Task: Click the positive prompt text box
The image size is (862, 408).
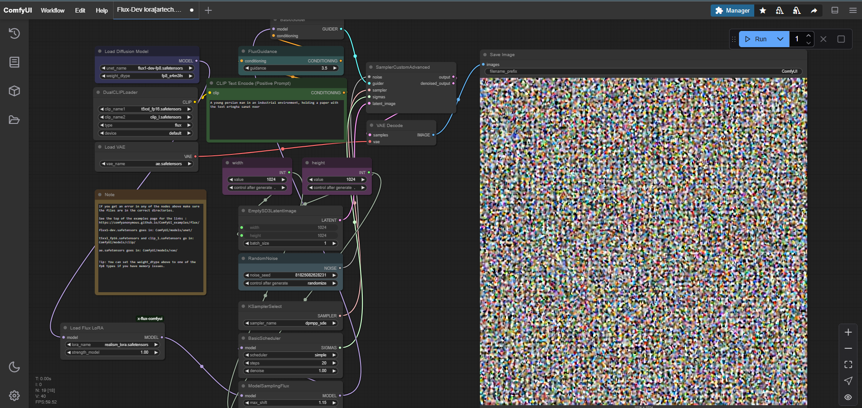Action: (277, 120)
